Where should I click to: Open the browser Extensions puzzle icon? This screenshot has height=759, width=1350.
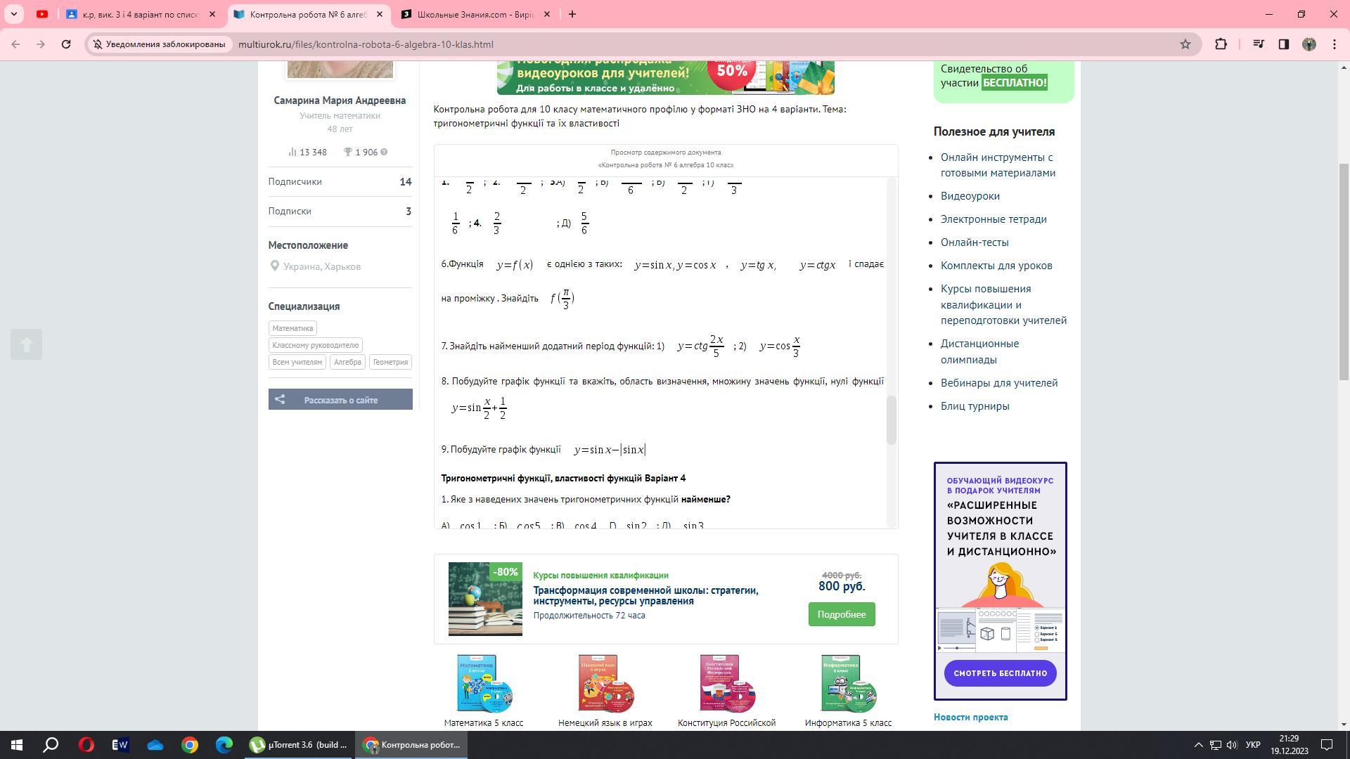1221,44
